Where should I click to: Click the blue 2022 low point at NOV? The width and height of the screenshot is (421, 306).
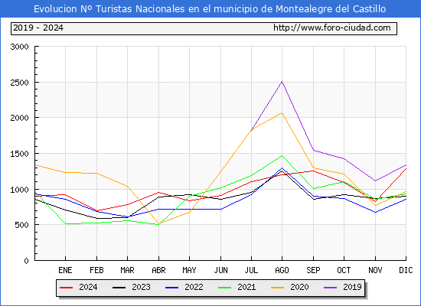(375, 213)
